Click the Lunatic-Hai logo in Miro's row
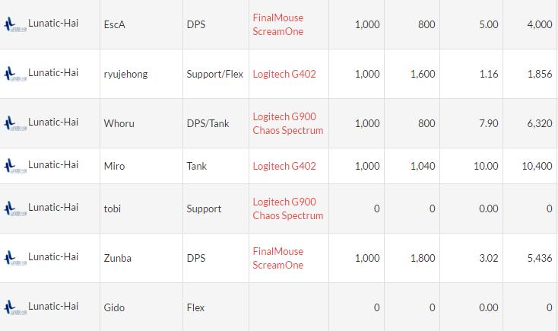Viewport: 558px width, 331px height. tap(14, 166)
